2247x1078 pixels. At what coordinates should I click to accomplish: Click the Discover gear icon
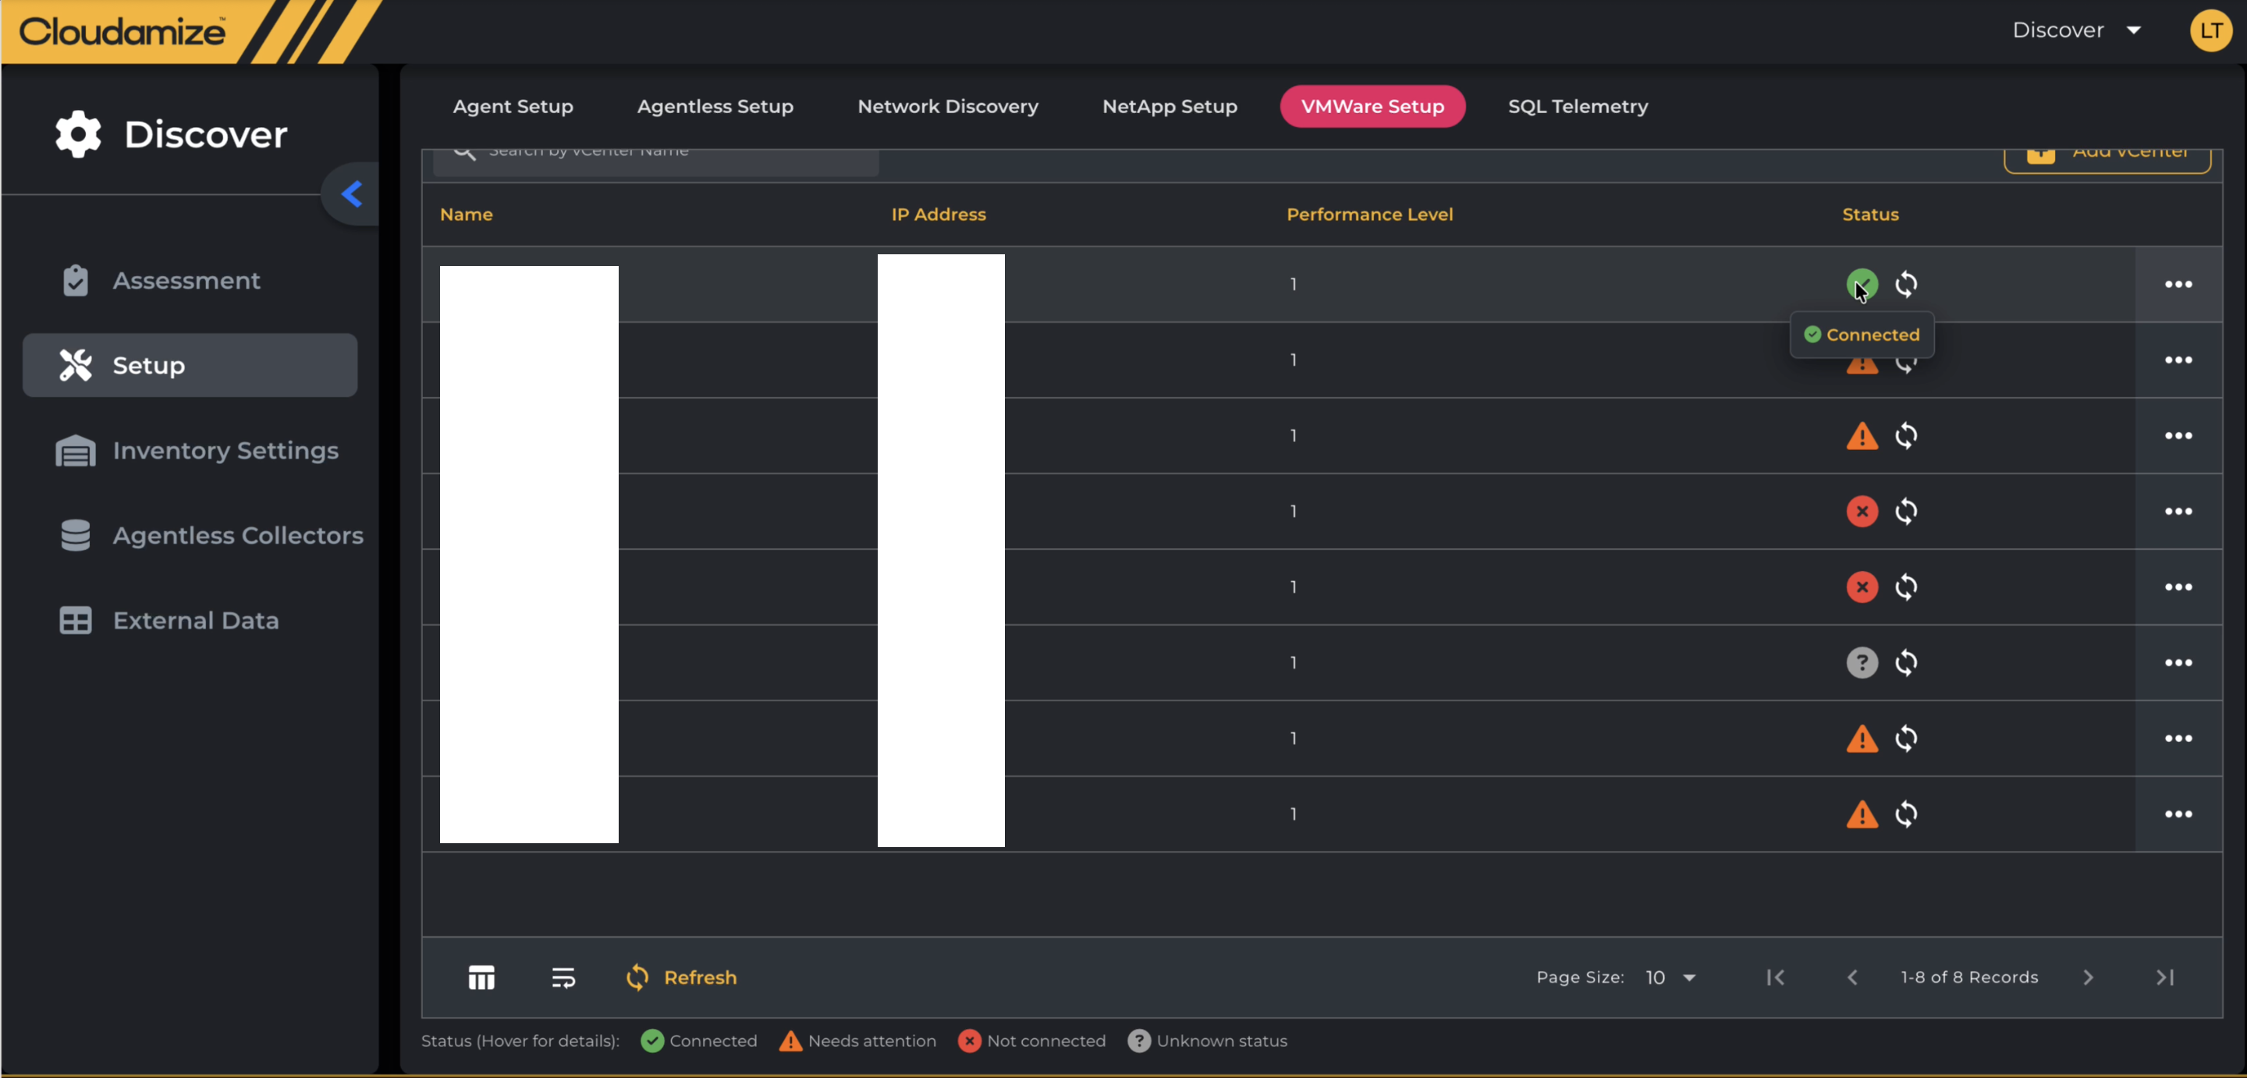(79, 134)
